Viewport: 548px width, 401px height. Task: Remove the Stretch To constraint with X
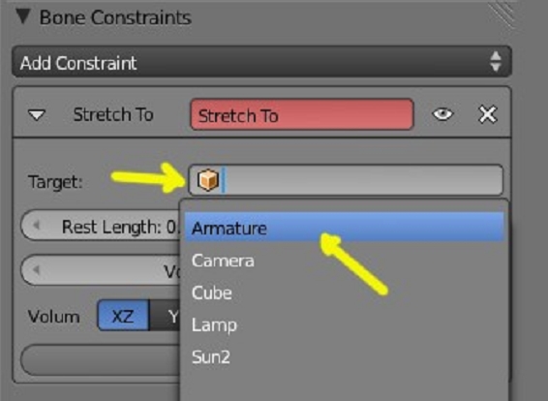(x=488, y=114)
